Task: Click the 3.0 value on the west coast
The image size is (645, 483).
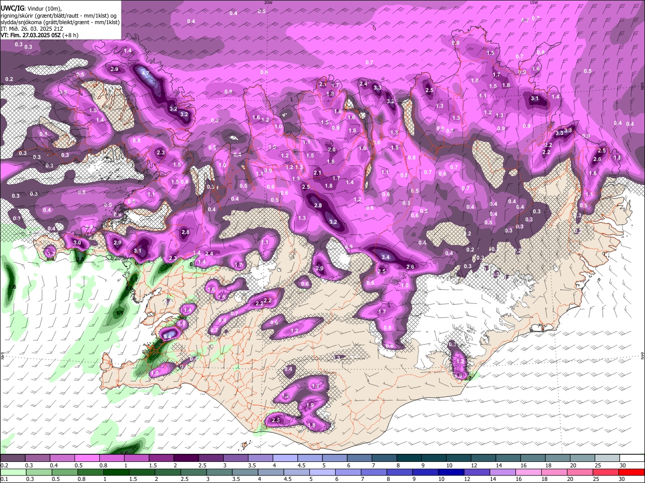Action: (77, 243)
